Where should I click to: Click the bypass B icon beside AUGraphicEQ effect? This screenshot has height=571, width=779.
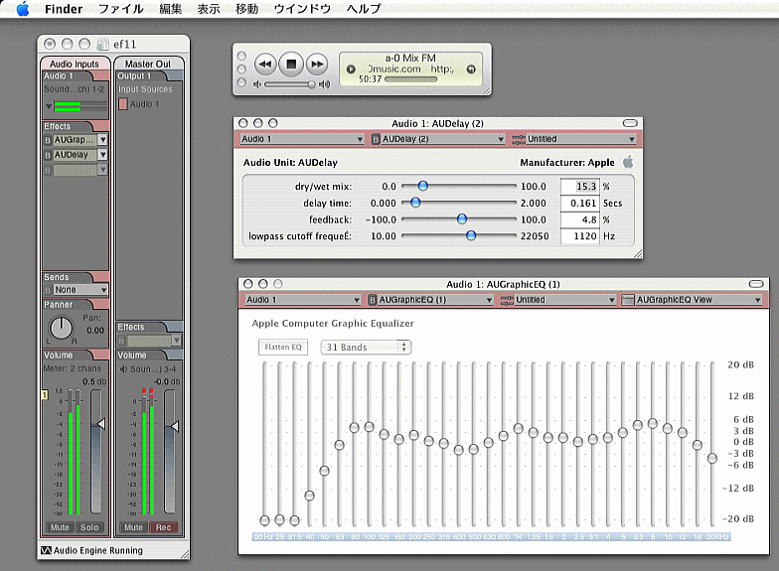tap(47, 140)
